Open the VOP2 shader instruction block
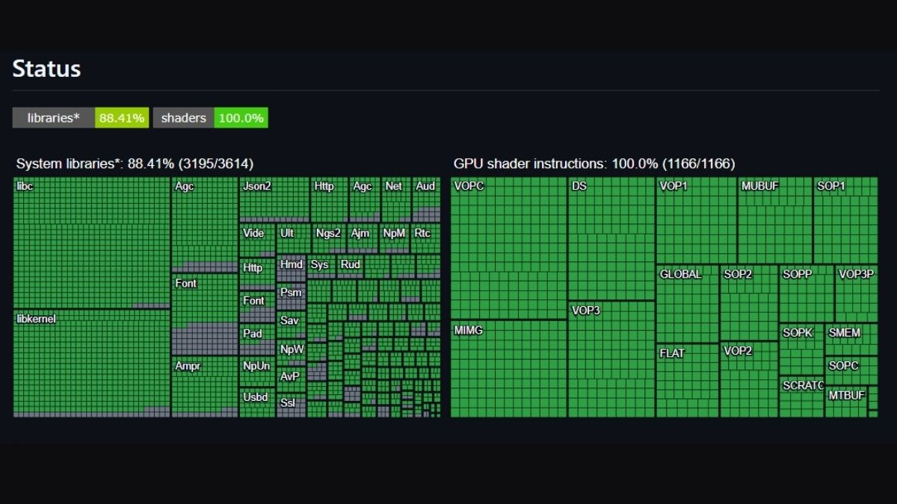 click(749, 379)
